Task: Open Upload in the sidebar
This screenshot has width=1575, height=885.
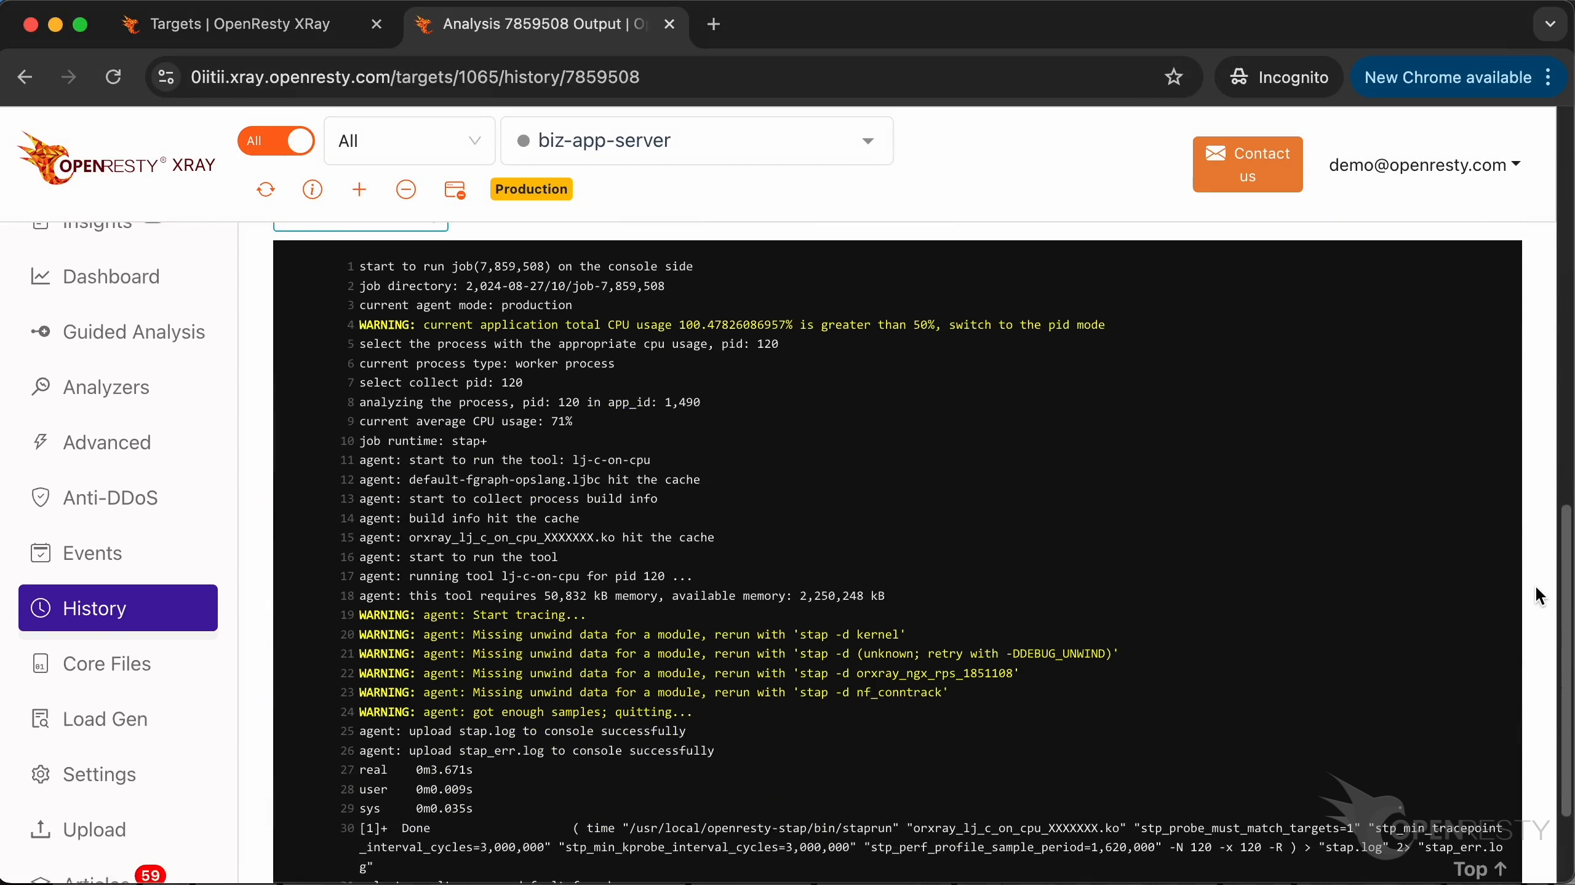Action: [x=94, y=830]
